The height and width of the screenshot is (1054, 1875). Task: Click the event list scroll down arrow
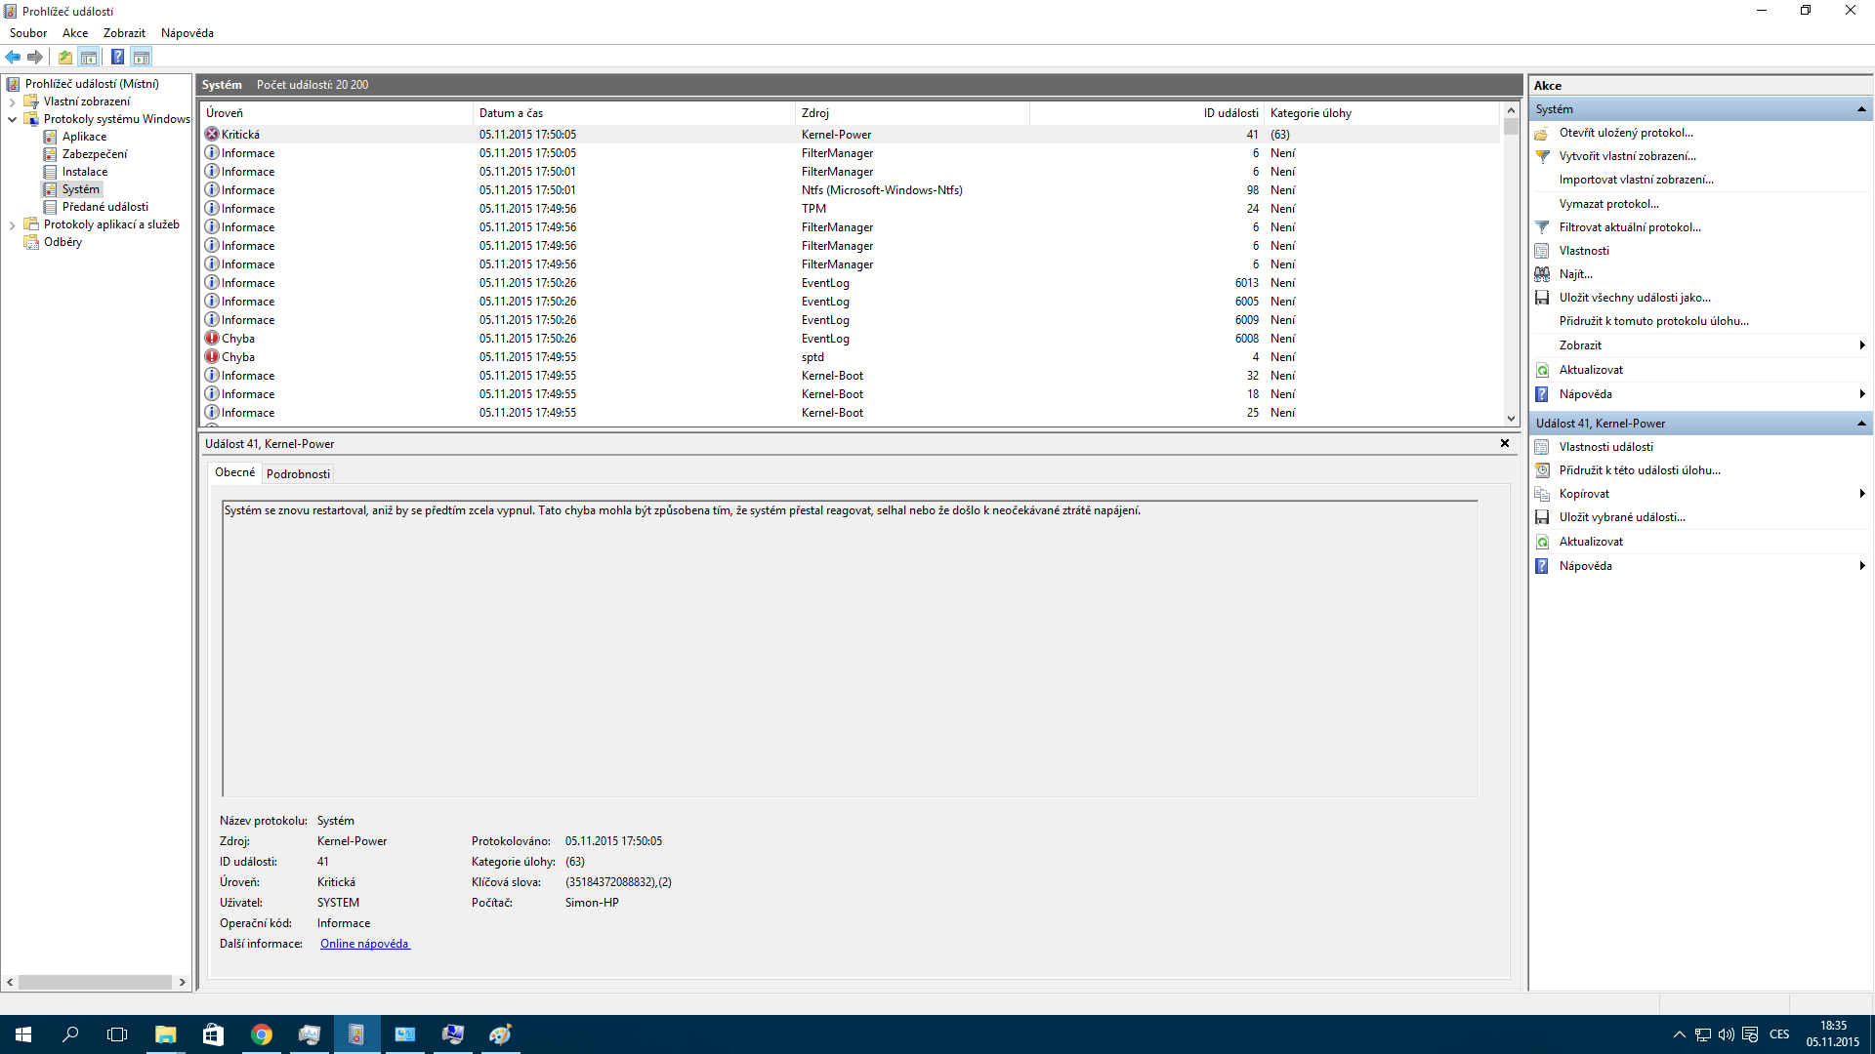coord(1511,419)
